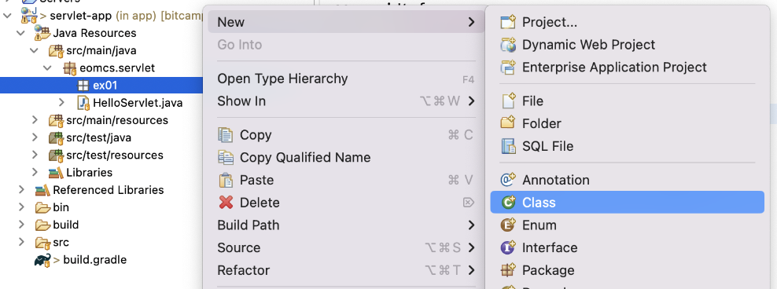The height and width of the screenshot is (289, 777).
Task: Click the SQL File icon
Action: (508, 146)
